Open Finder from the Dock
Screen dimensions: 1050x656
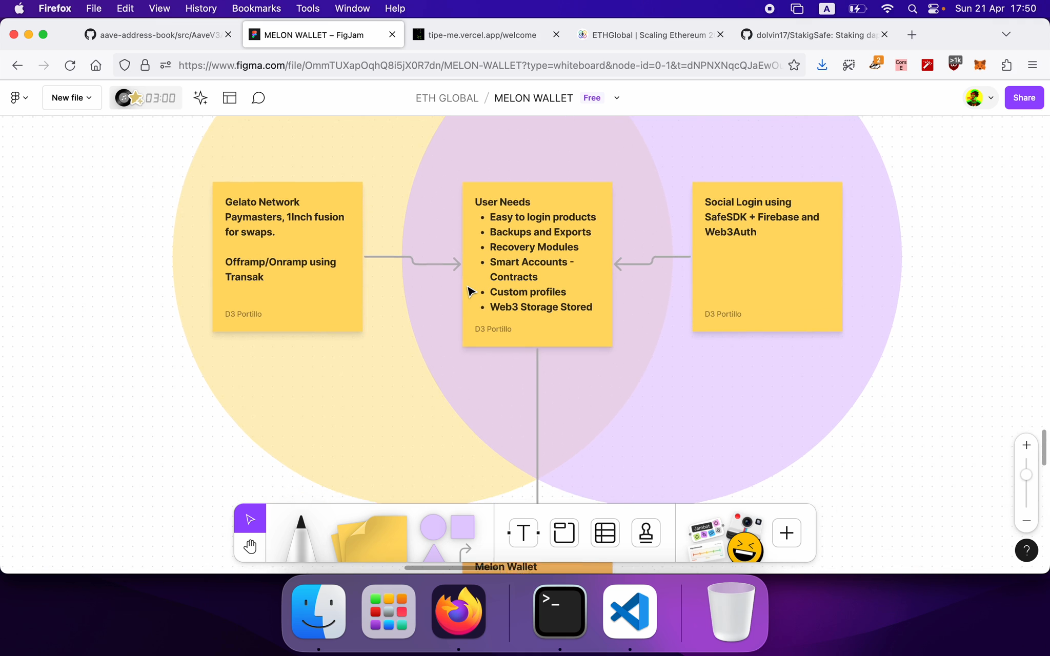click(x=318, y=611)
